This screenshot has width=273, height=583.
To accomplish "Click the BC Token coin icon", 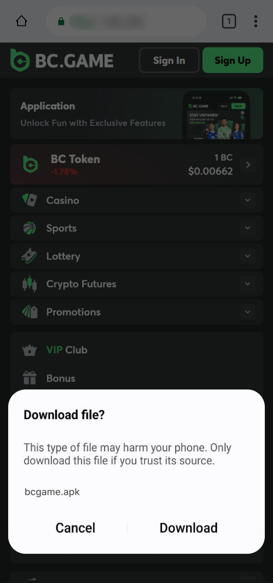I will [30, 164].
